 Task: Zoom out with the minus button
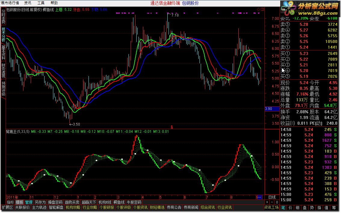click(272, 202)
